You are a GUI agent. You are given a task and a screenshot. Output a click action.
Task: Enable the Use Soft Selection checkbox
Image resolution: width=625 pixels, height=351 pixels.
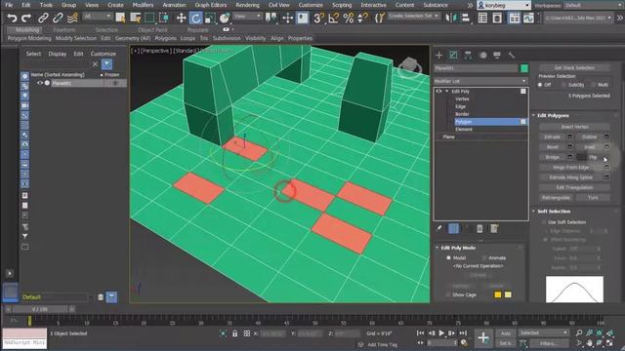tap(544, 222)
